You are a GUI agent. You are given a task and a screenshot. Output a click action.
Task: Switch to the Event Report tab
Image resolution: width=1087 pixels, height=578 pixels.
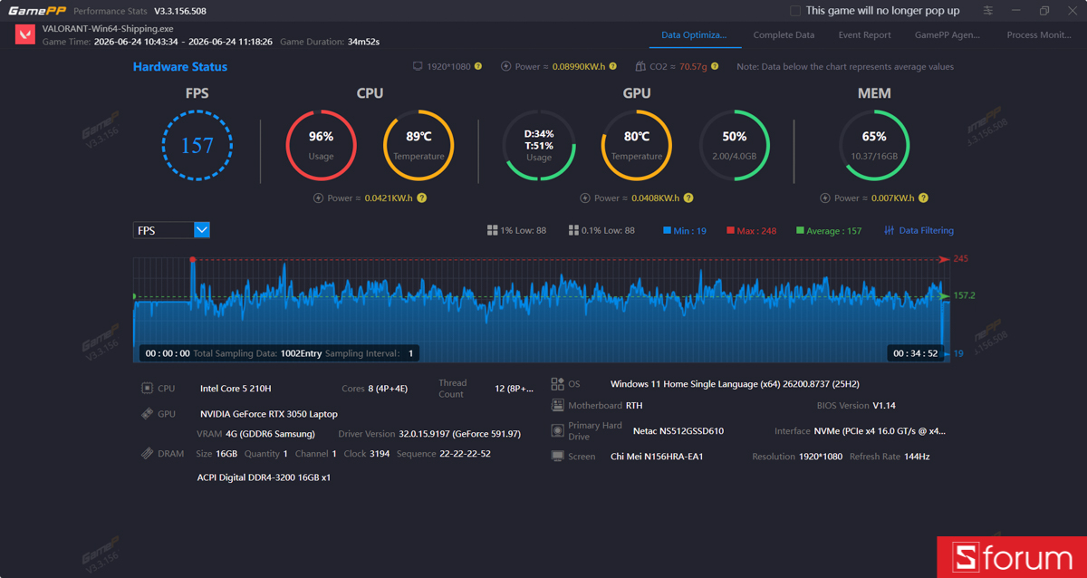pyautogui.click(x=864, y=34)
